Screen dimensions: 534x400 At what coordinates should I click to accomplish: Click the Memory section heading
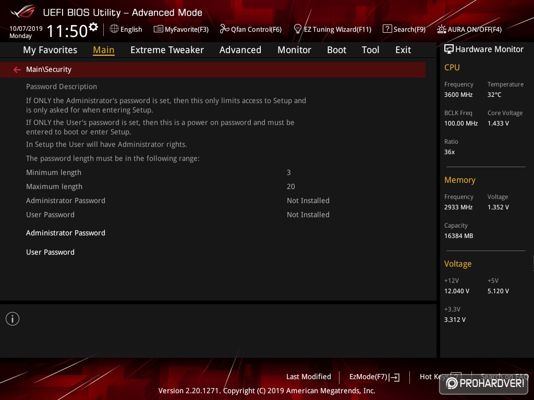tap(460, 180)
